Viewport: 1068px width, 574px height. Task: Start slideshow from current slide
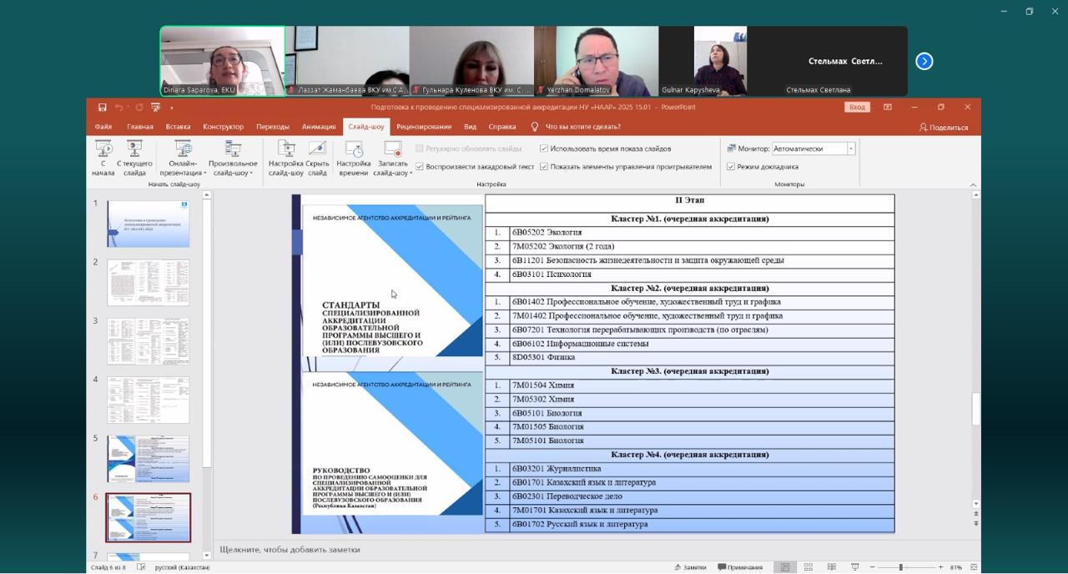click(134, 158)
